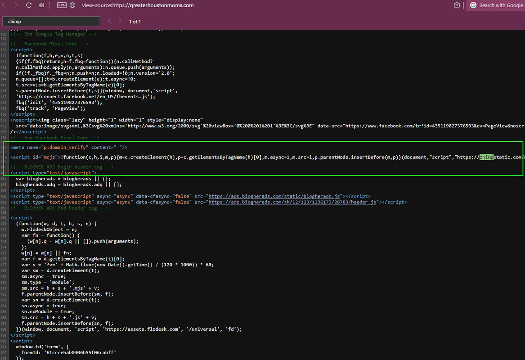Click the 'sn.noModule = true;' line
Screen dimensions: 525x360
pos(48,311)
